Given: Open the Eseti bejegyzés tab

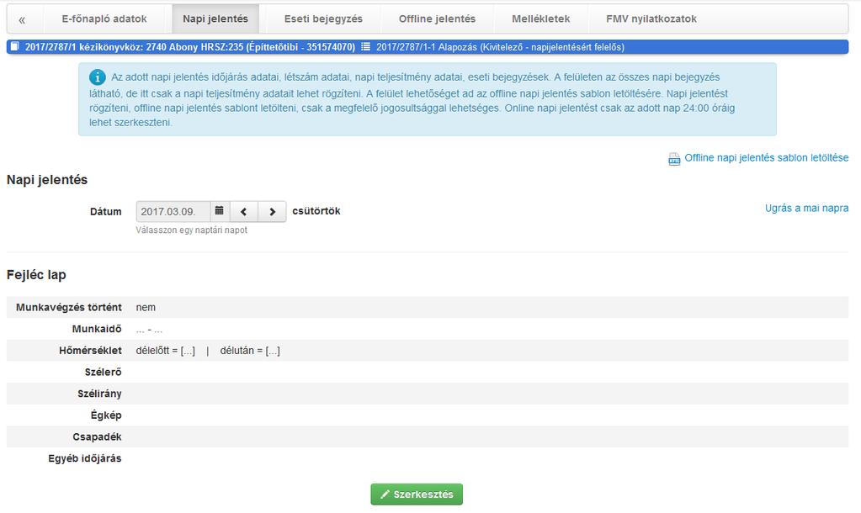Looking at the screenshot, I should pyautogui.click(x=323, y=19).
